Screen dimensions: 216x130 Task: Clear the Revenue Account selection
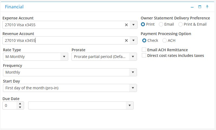(x=126, y=40)
